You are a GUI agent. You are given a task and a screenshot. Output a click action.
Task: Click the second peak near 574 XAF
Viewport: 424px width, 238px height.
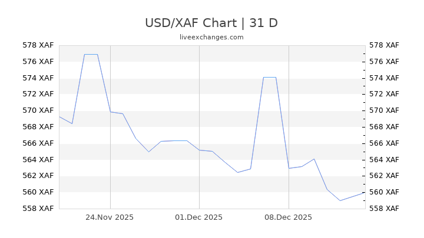[269, 78]
